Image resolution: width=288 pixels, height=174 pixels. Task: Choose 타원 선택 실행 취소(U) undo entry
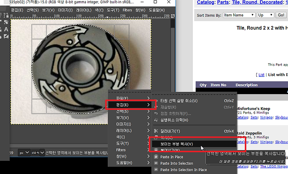[x=194, y=101]
